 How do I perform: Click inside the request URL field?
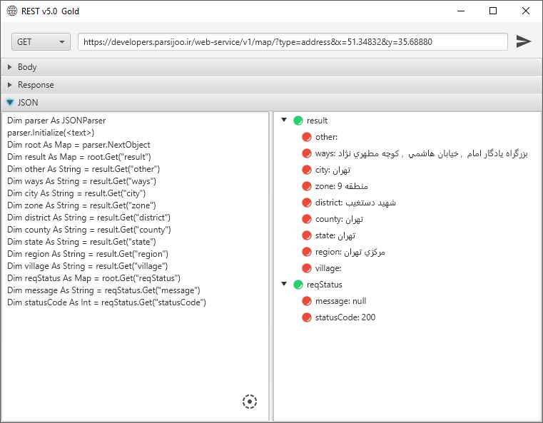point(293,42)
